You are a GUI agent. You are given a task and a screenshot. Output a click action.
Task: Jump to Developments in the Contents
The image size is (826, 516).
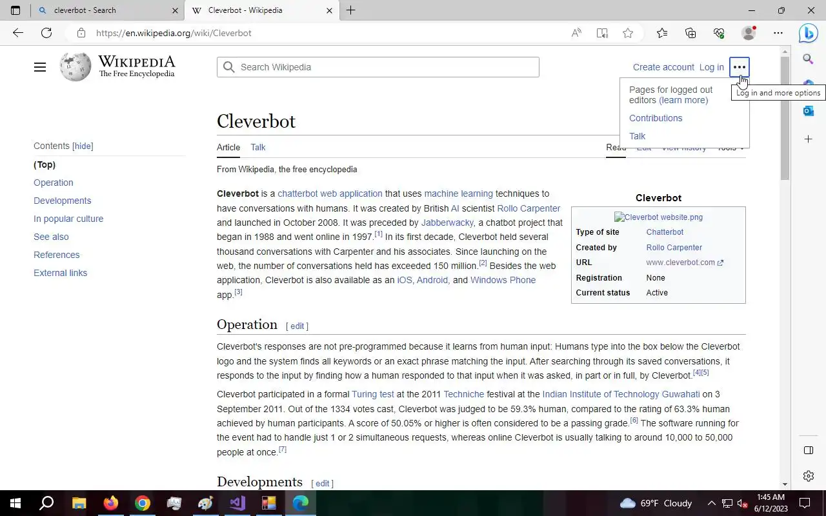point(63,201)
